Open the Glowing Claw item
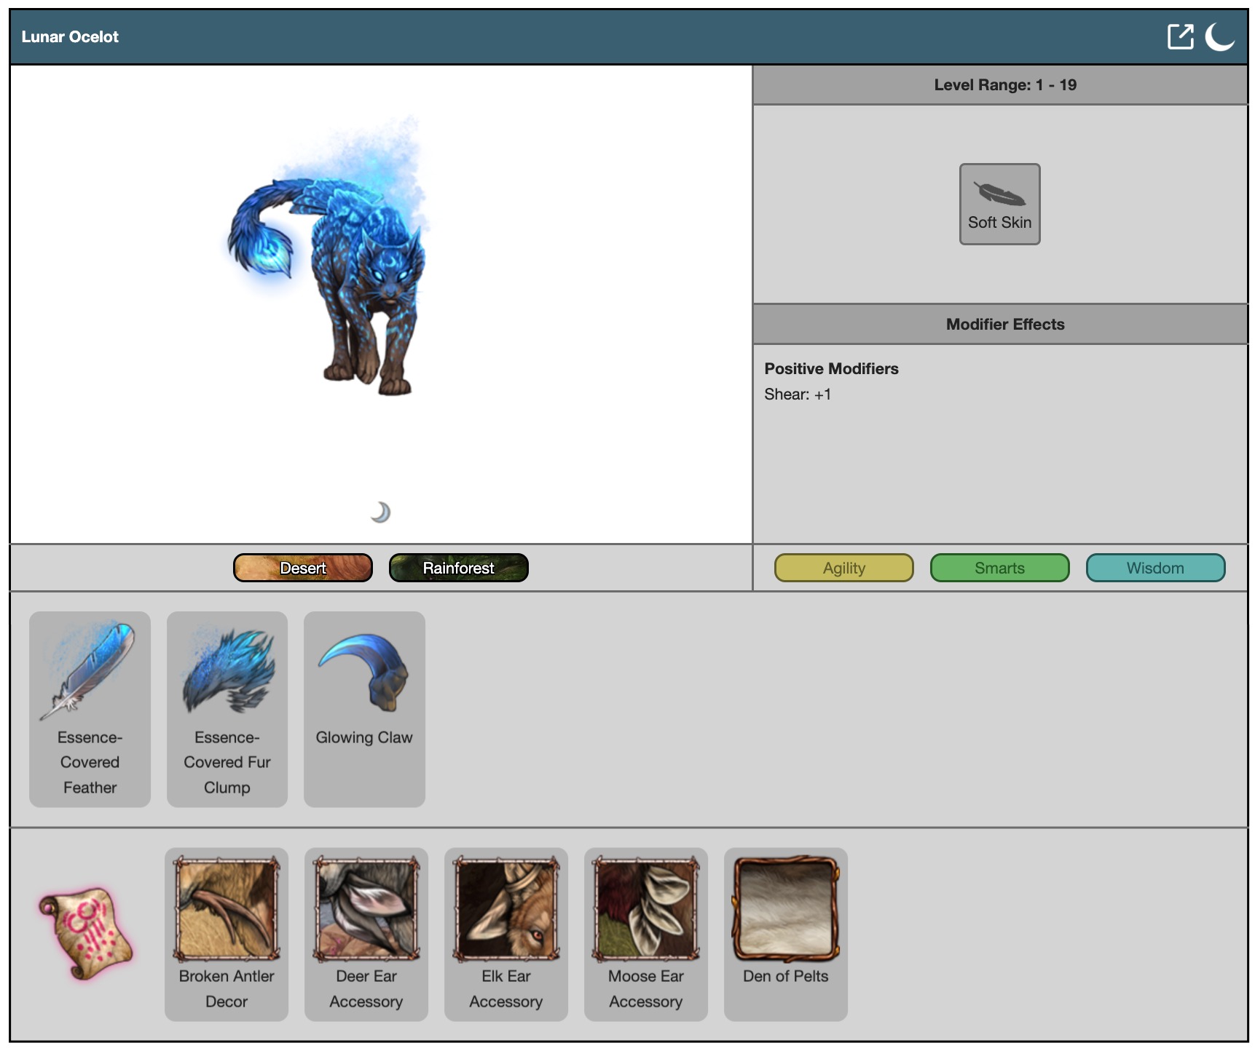Viewport: 1255px width, 1051px height. click(x=364, y=708)
